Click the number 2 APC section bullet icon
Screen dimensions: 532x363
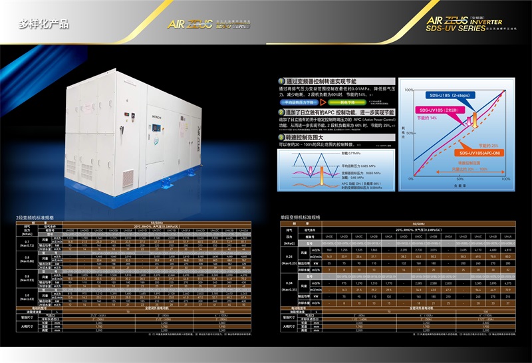pos(281,113)
